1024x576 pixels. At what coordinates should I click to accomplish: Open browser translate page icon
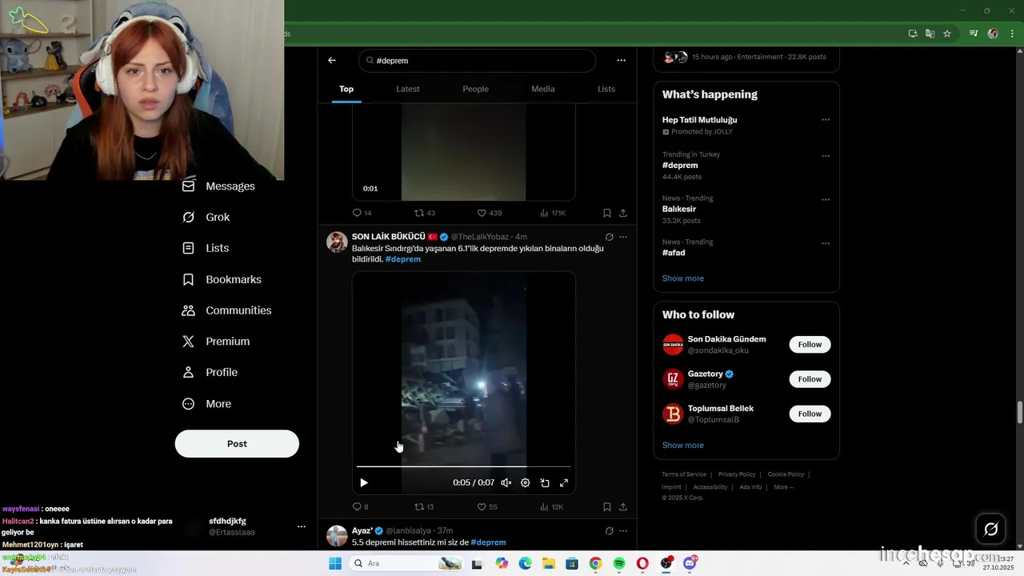tap(930, 34)
